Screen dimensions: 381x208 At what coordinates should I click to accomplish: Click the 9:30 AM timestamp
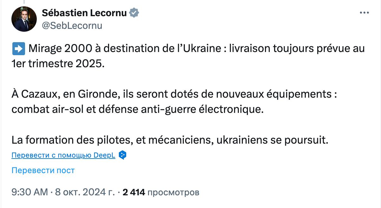29,192
